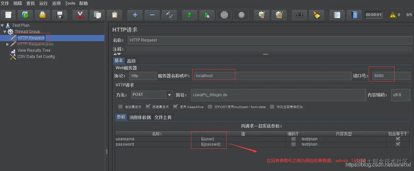This screenshot has height=171, width=414.
Task: Check 编码? box for the password row
Action: pyautogui.click(x=293, y=144)
